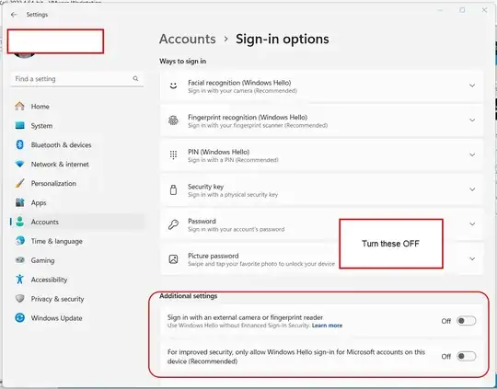Open Bluetooth & devices section
This screenshot has width=497, height=389.
(x=77, y=144)
